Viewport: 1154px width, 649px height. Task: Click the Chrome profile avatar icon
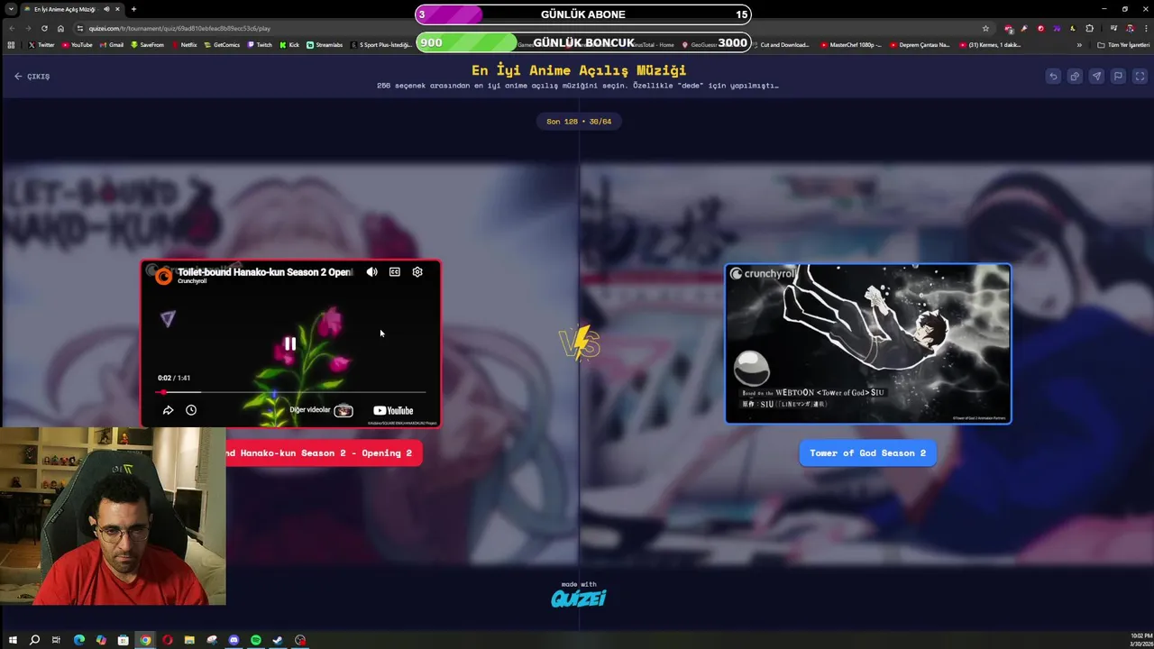pos(1129,28)
